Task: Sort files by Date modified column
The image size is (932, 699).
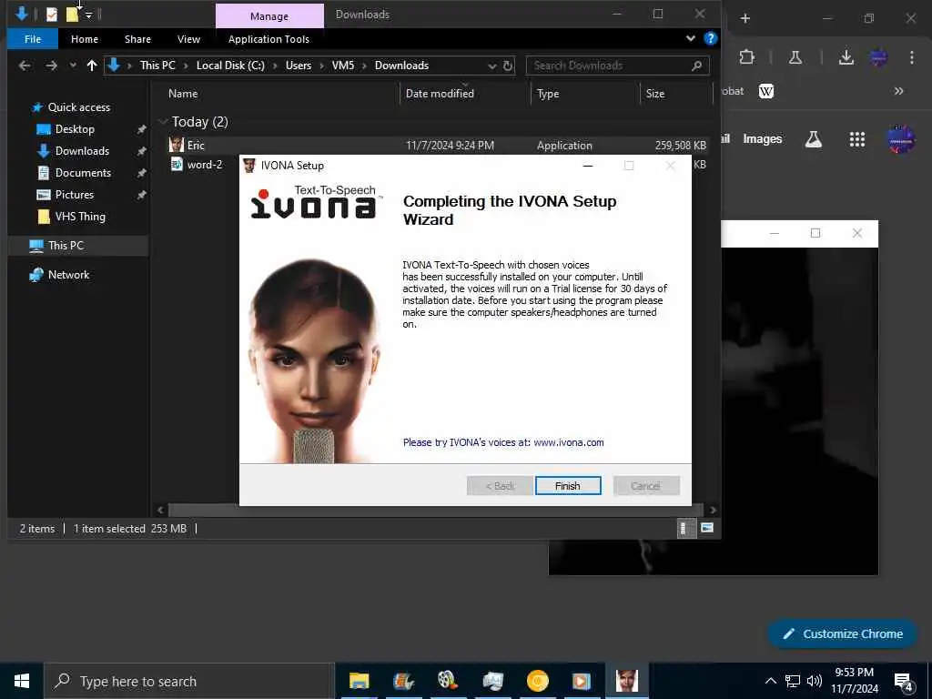Action: coord(440,94)
